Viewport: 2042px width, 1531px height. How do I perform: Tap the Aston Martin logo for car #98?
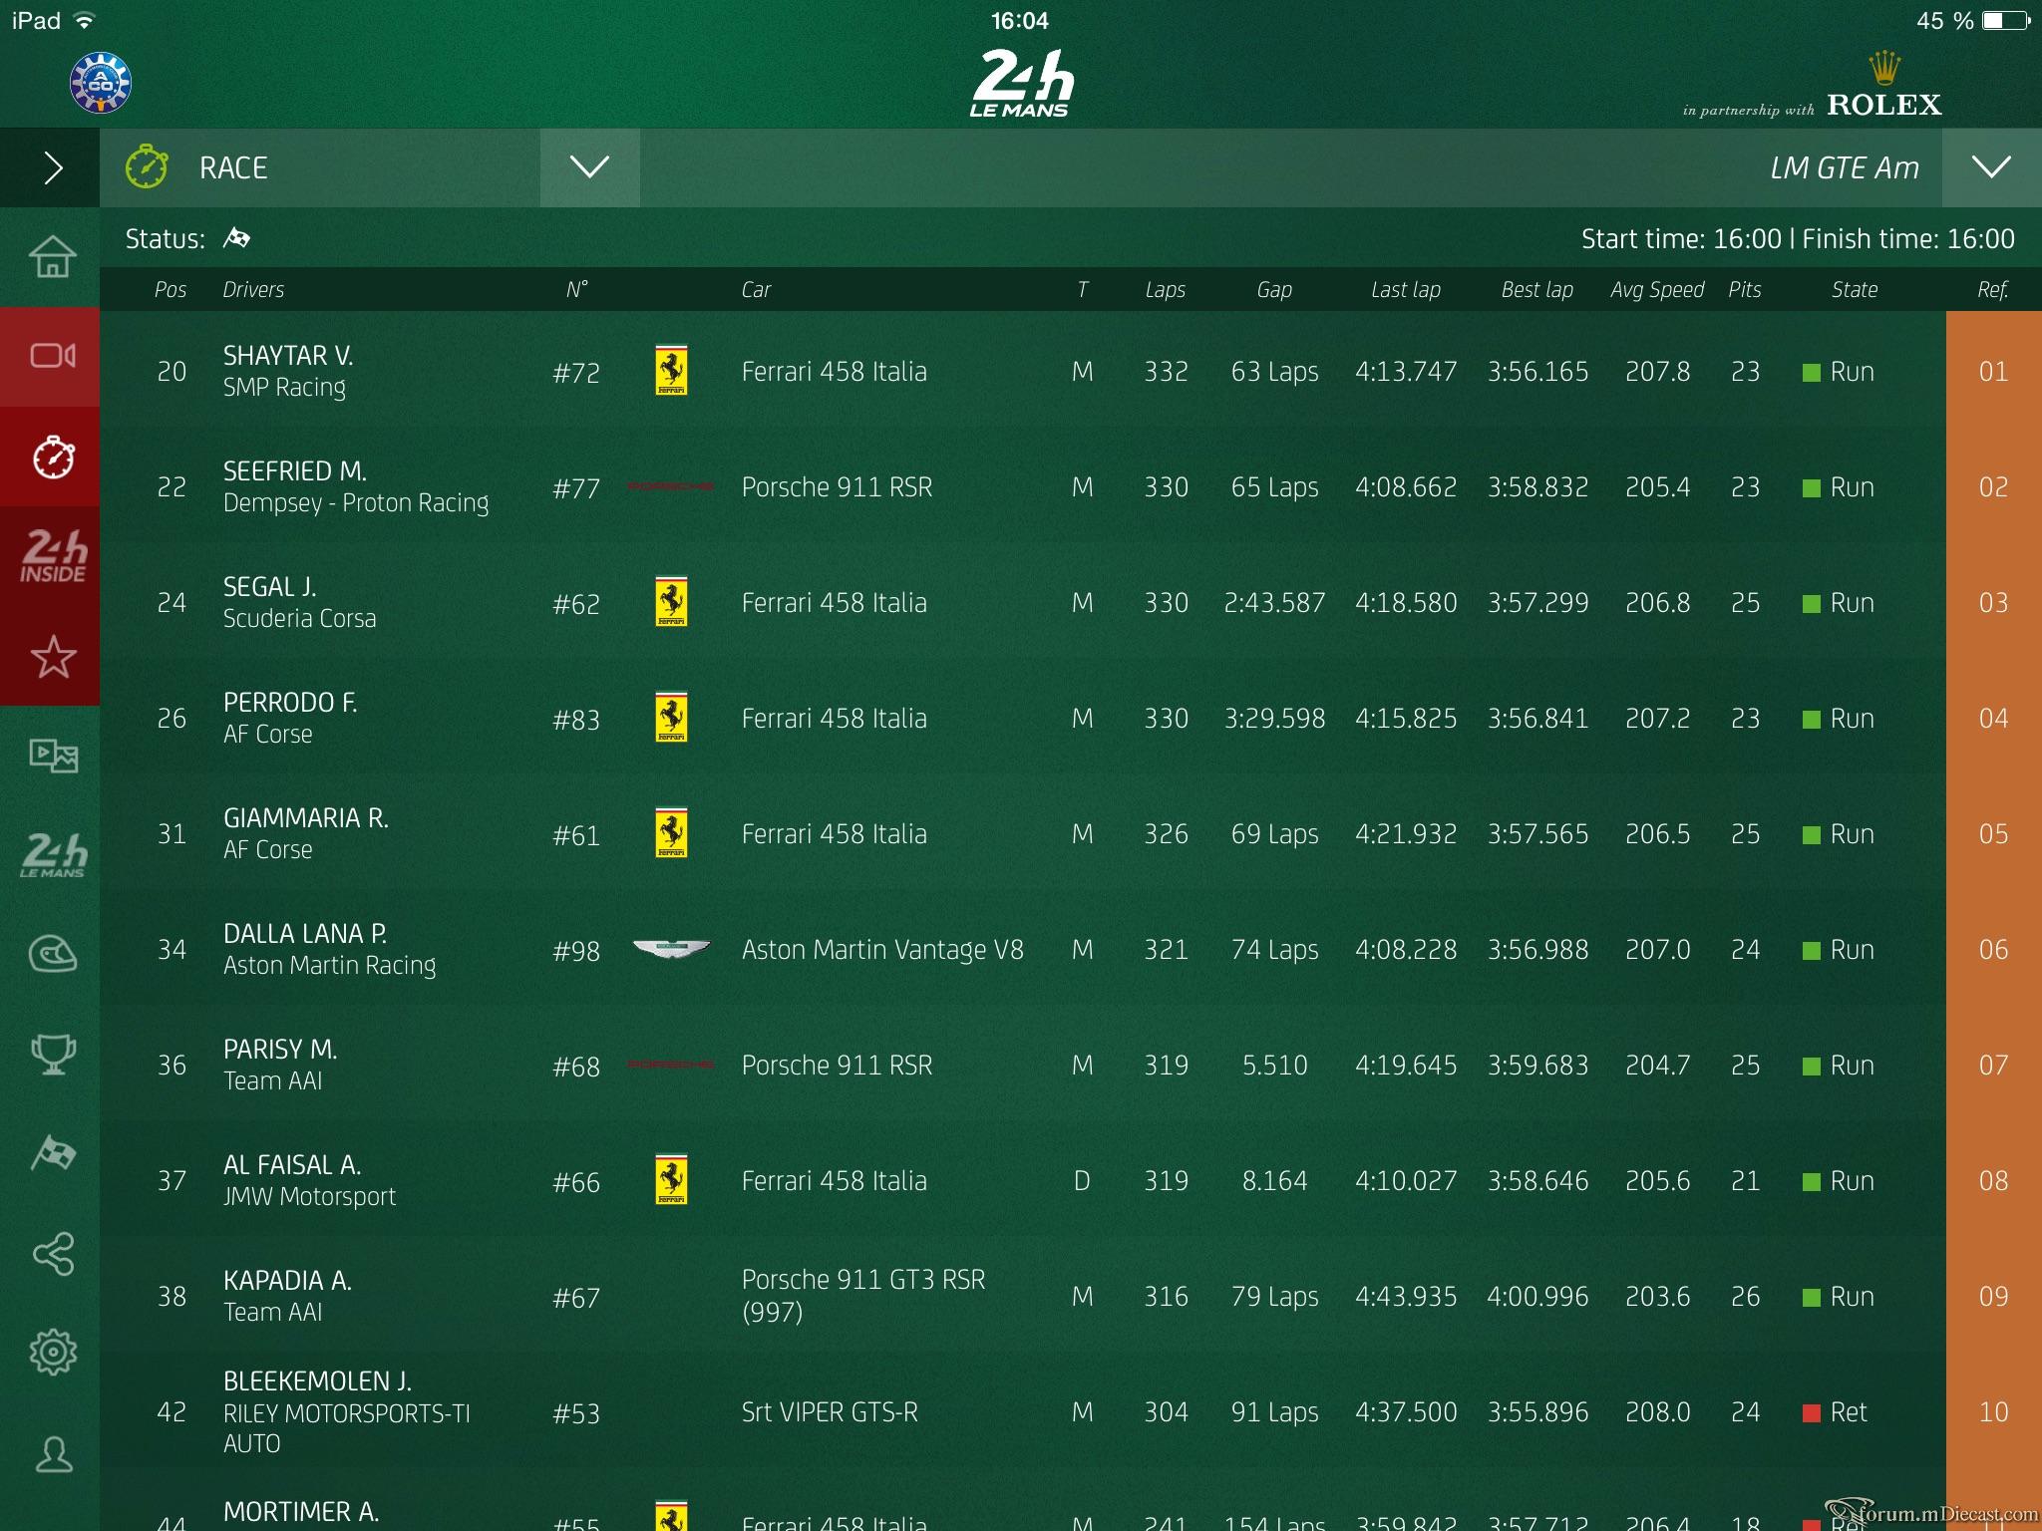(x=671, y=949)
